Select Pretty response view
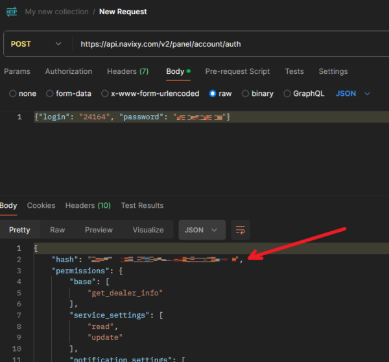The height and width of the screenshot is (362, 389). (19, 230)
